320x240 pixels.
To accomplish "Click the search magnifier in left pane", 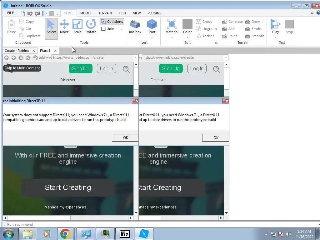I will (x=126, y=69).
